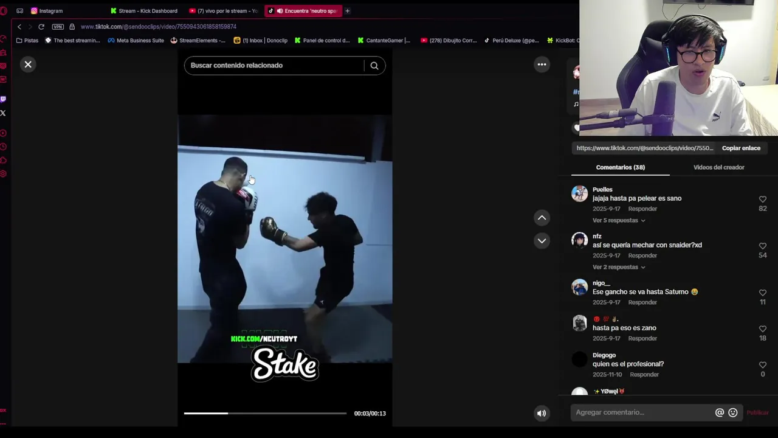Reply to nigo__'s comment via Responder
This screenshot has width=778, height=438.
pos(642,302)
